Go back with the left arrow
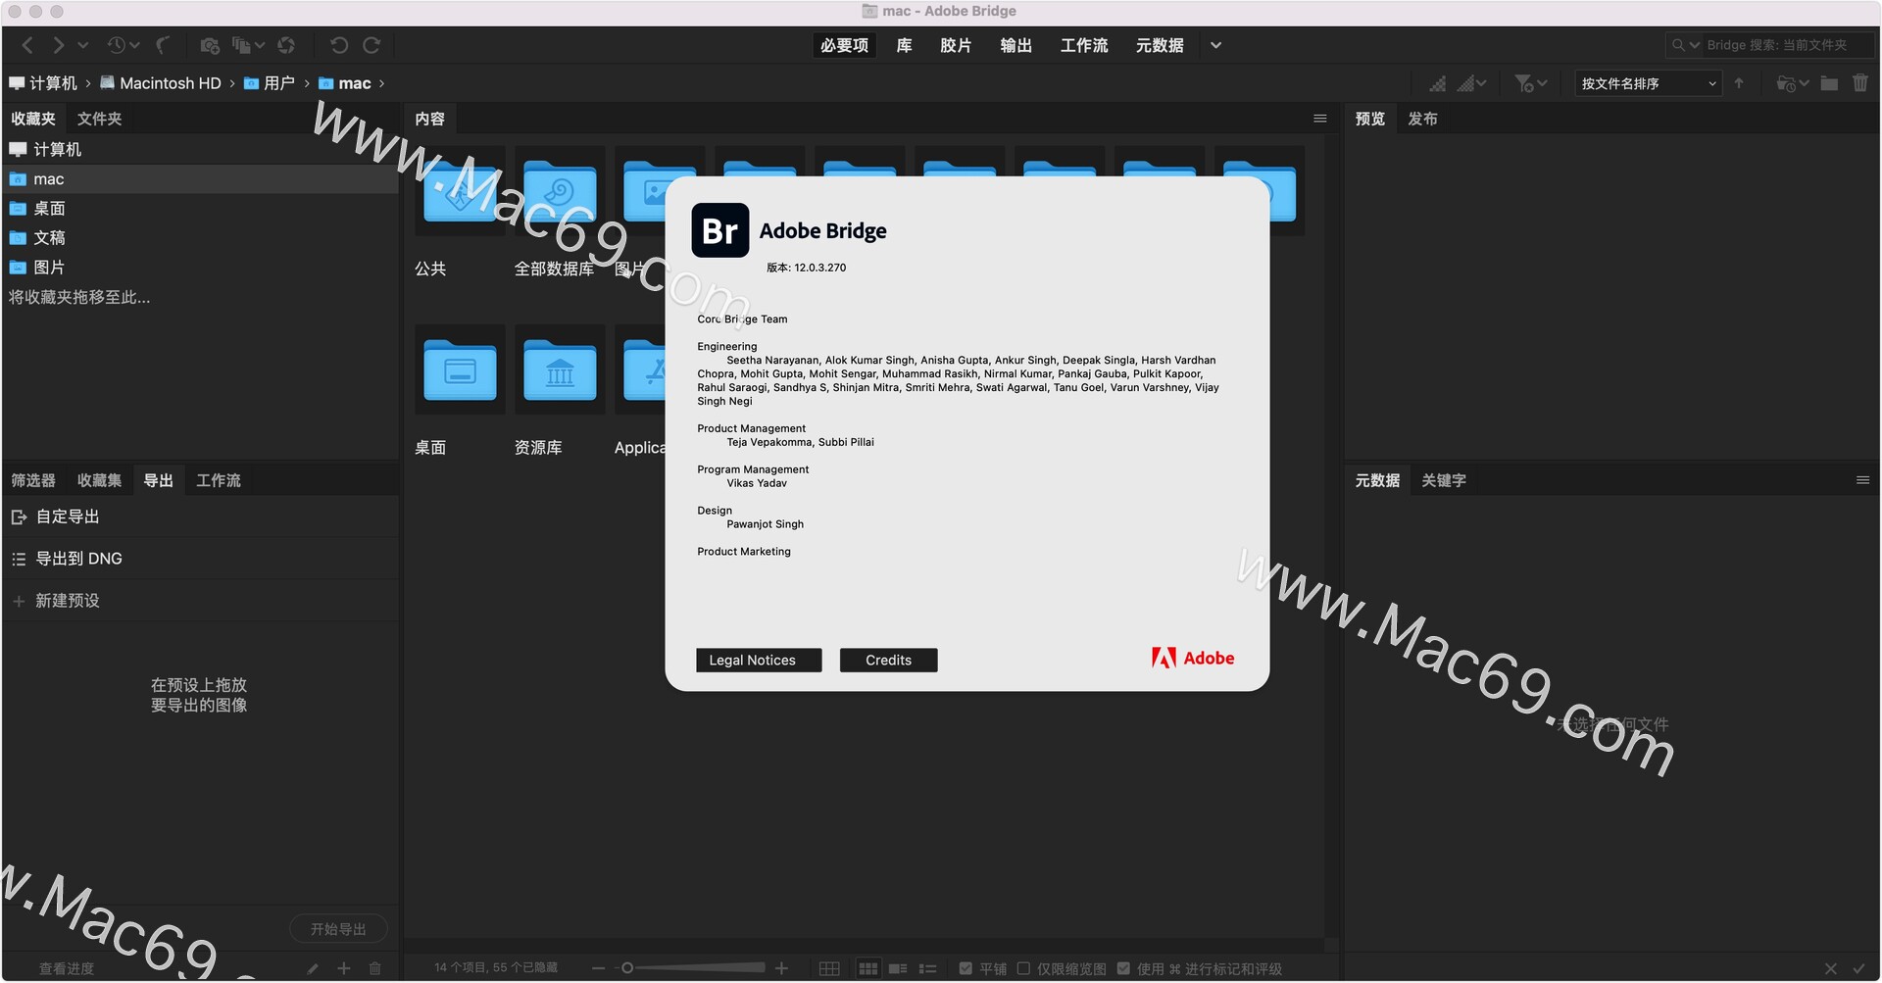Screen dimensions: 1882x983 27,45
